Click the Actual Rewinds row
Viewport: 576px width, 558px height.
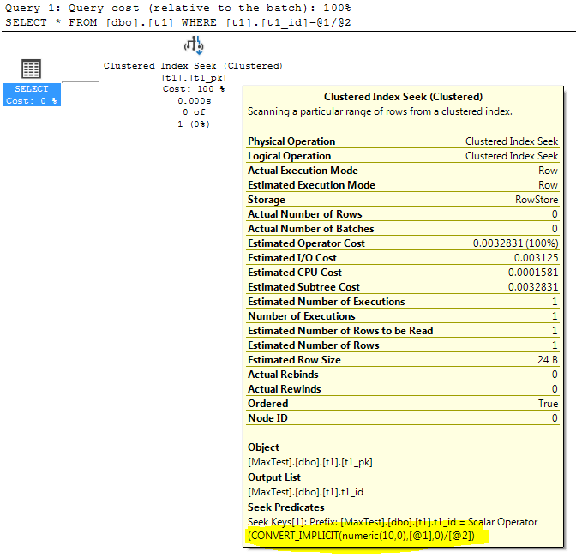click(403, 389)
